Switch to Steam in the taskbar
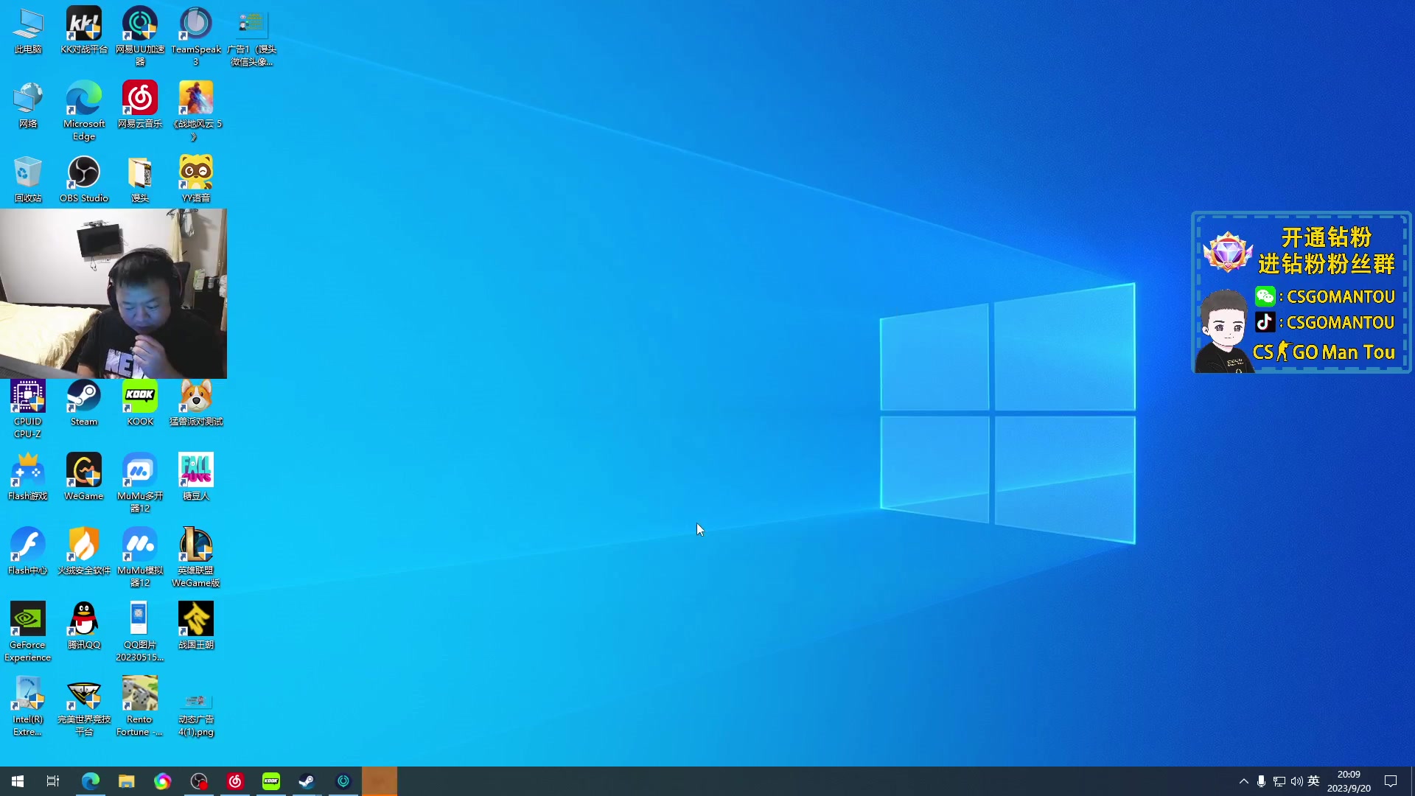Screen dimensions: 1415x796 coord(307,781)
